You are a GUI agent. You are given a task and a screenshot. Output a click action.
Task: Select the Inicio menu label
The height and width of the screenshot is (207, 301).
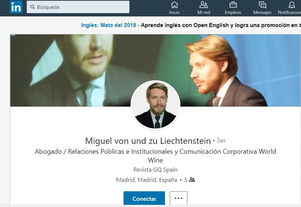175,12
